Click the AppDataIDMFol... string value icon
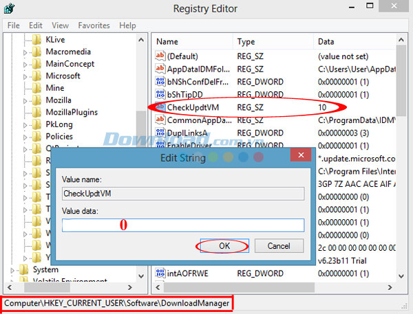 coord(160,69)
